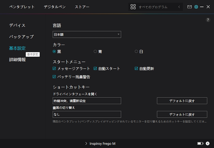This screenshot has height=148, width=214.
Task: Click the battery status icon
Action: click(200, 143)
